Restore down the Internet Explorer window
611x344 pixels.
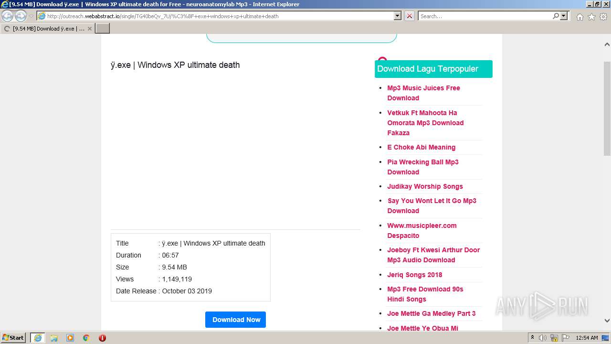pos(597,4)
